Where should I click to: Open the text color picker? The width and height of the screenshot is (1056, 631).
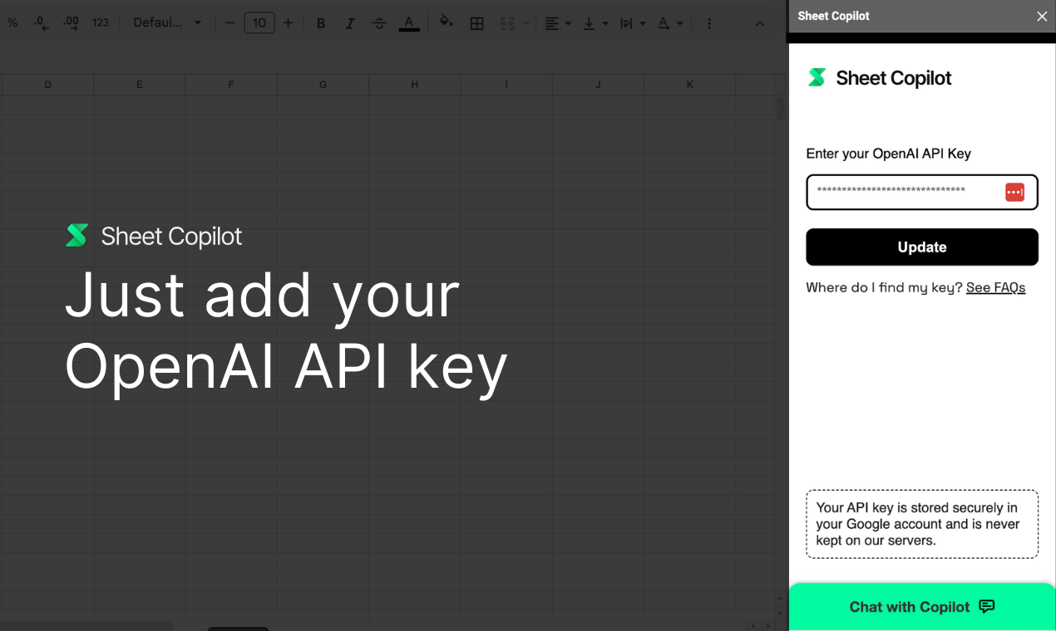[408, 23]
